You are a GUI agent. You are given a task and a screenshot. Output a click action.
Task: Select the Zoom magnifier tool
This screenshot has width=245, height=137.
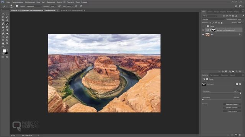(x=7, y=43)
